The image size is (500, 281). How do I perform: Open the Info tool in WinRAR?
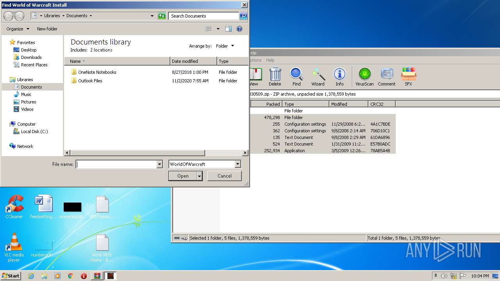click(x=339, y=76)
